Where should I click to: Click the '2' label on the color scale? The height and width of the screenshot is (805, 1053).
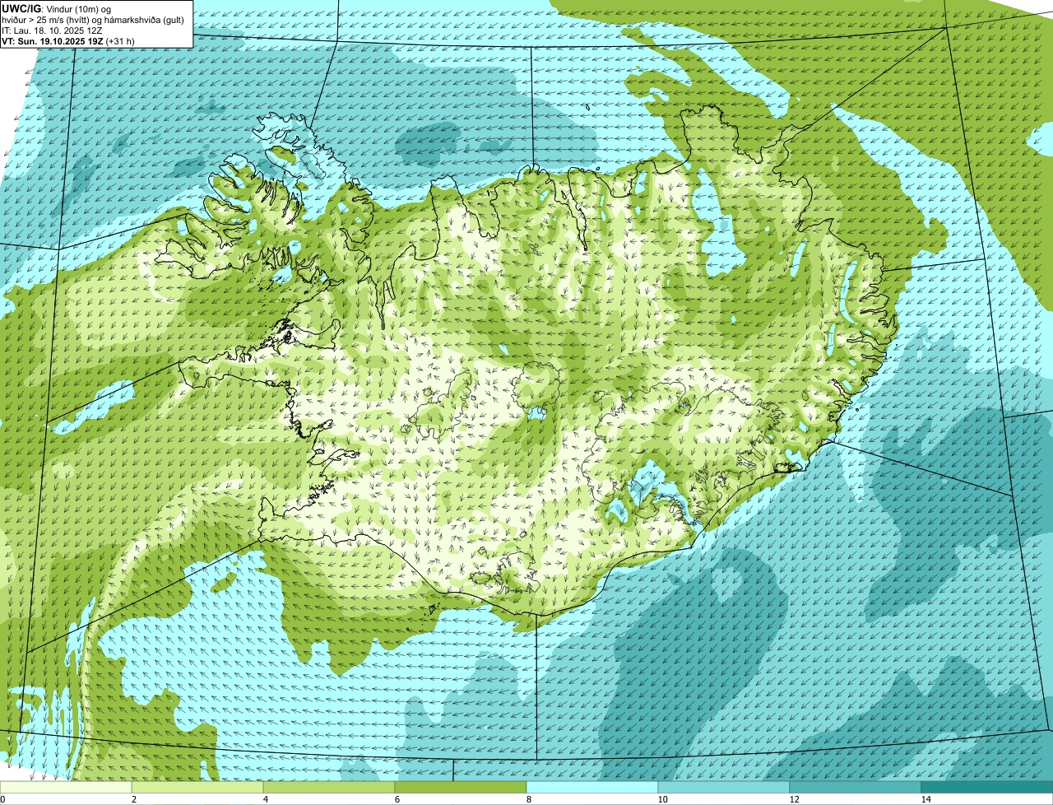coord(133,799)
